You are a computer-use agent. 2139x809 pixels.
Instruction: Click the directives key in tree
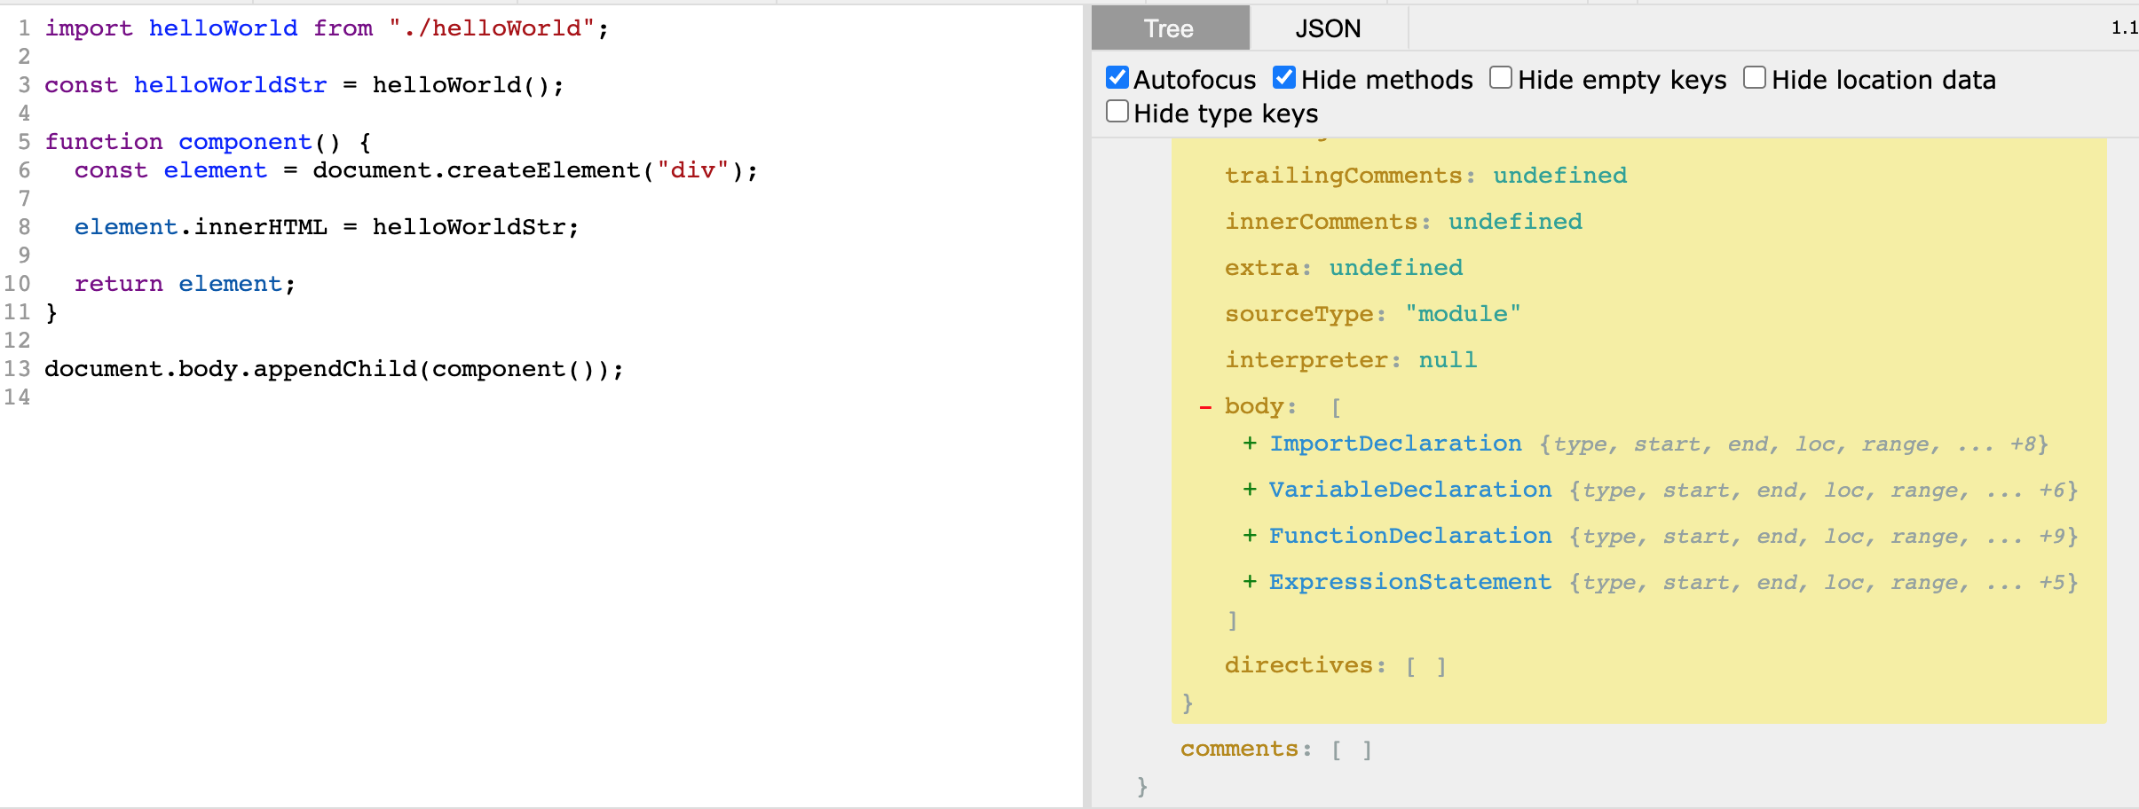click(1298, 665)
